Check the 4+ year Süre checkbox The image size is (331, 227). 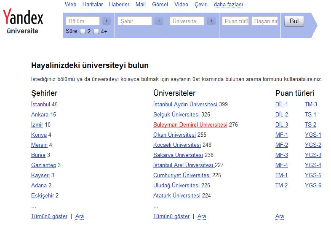pyautogui.click(x=96, y=32)
